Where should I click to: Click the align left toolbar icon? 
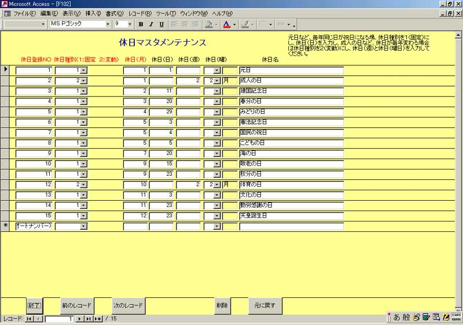(175, 24)
